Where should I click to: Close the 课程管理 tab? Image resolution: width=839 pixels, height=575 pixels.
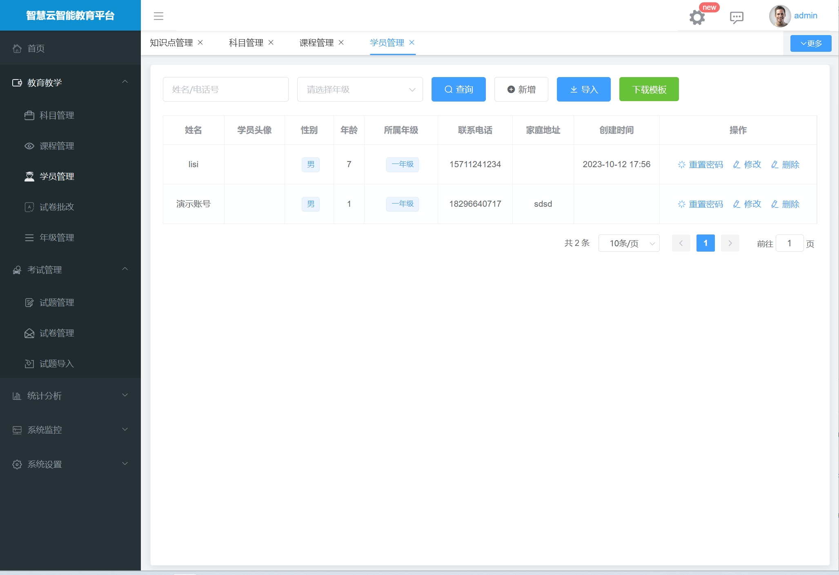(x=341, y=42)
